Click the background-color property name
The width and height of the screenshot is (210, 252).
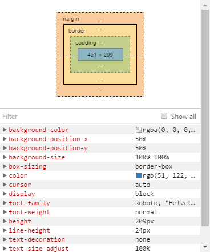coord(39,130)
